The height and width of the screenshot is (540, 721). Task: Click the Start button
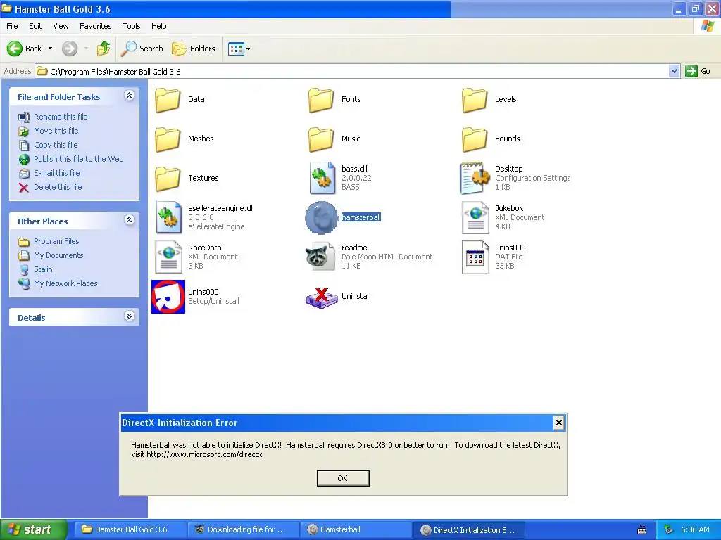tap(33, 529)
